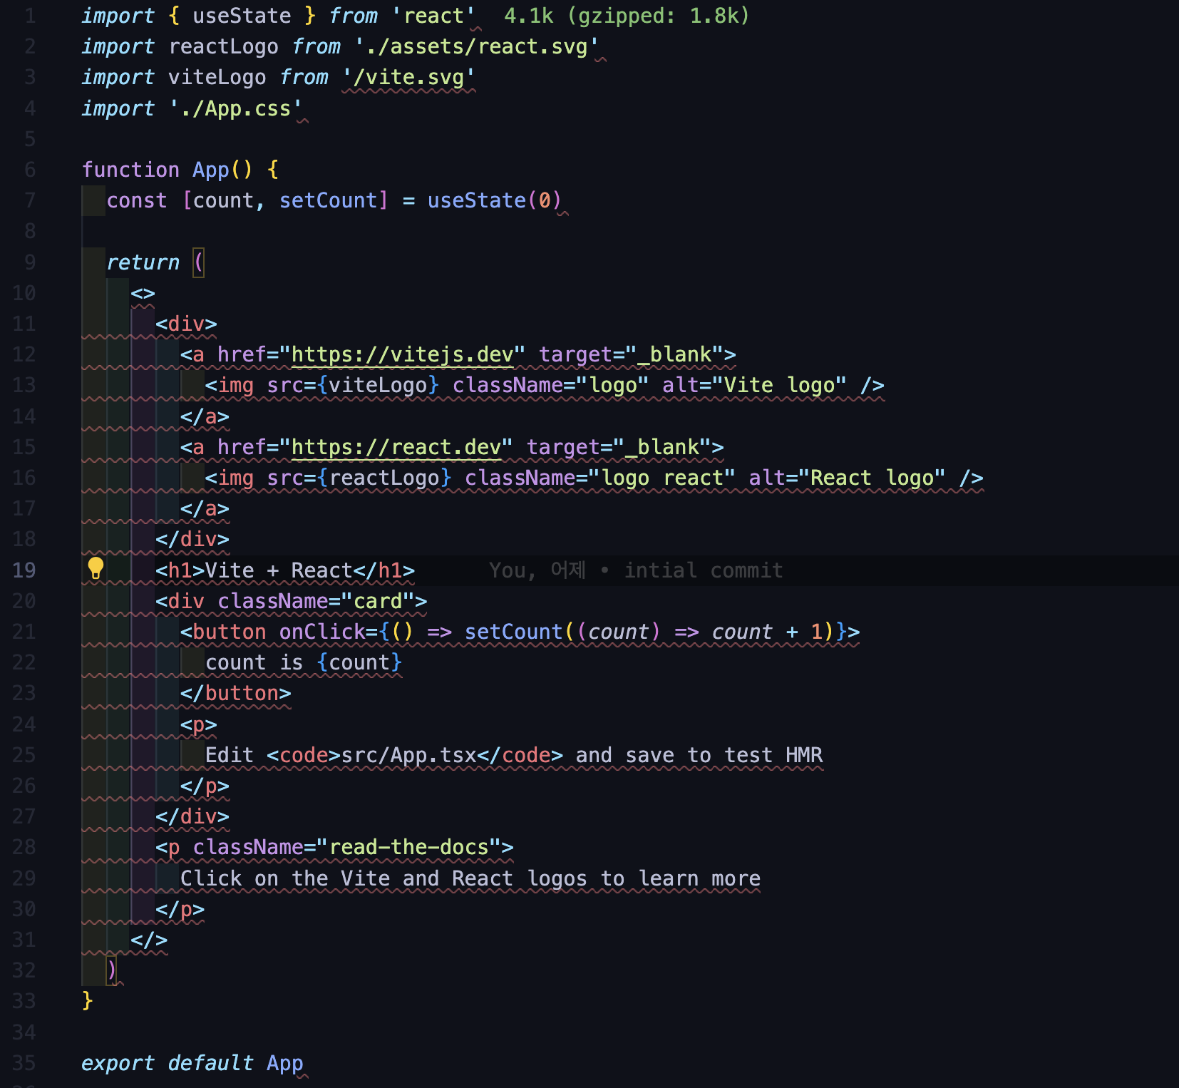Click the lightbulb quick-fix icon on line 19

point(96,569)
